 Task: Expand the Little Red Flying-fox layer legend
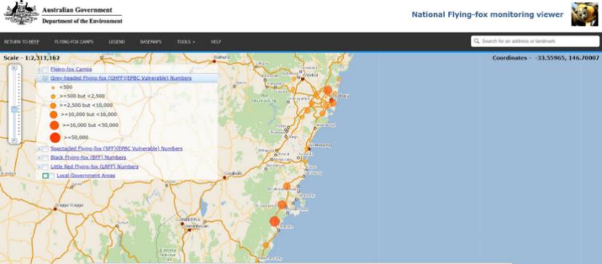39,167
